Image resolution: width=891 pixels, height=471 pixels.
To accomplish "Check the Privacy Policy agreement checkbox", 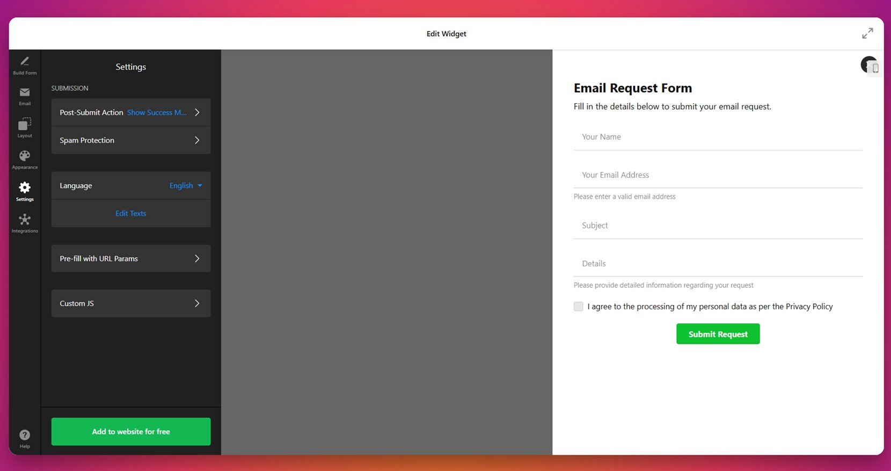I will [578, 307].
